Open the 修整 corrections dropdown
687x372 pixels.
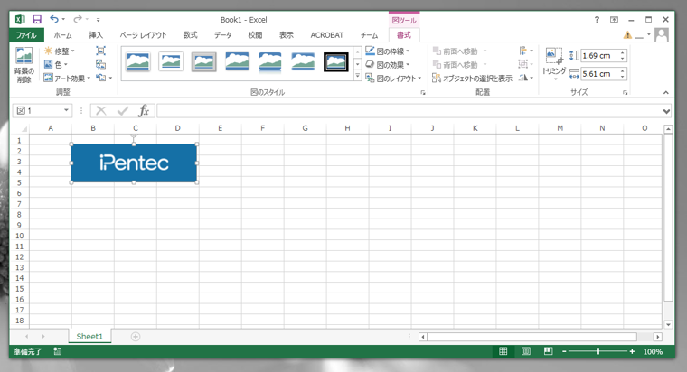point(60,51)
